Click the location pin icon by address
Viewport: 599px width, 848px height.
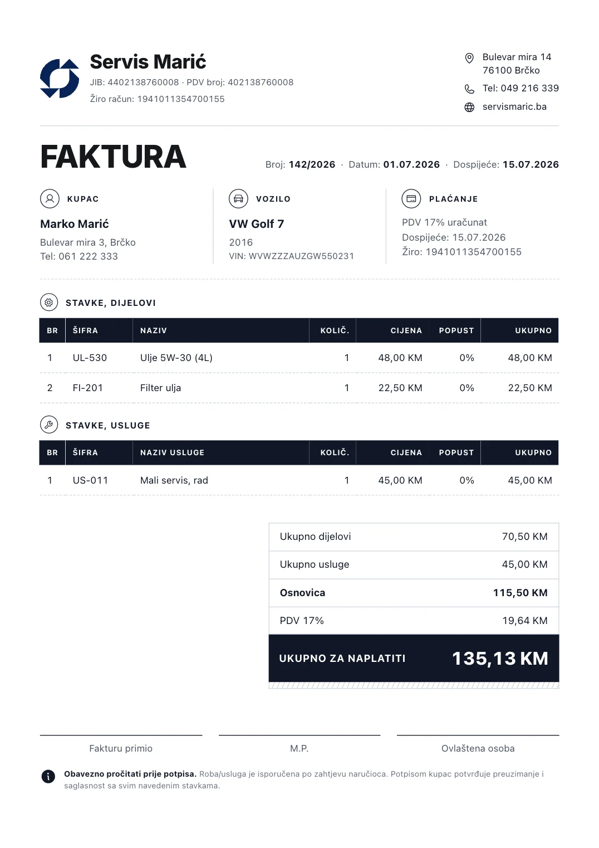pos(469,58)
